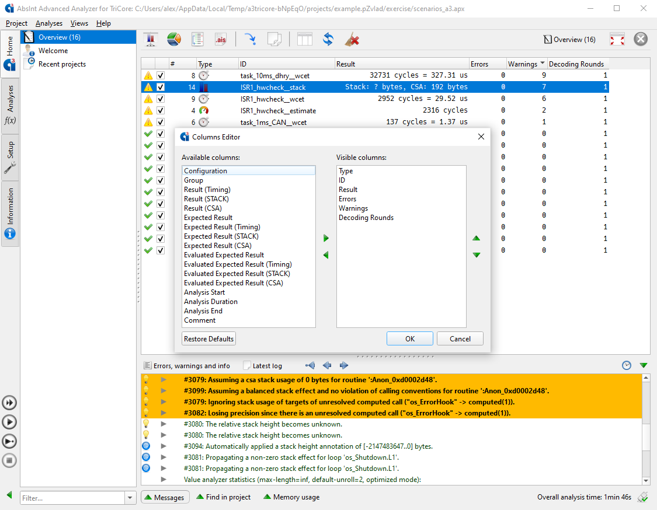The image size is (657, 510).
Task: Toggle the Latest log checkbox
Action: tap(247, 365)
